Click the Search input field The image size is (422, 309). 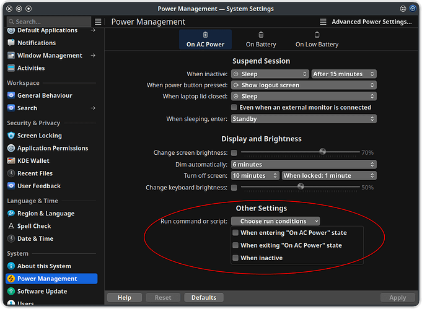point(49,22)
